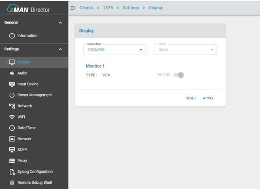This screenshot has width=260, height=189.
Task: Click the Settings section header in sidebar
Action: [x=34, y=49]
